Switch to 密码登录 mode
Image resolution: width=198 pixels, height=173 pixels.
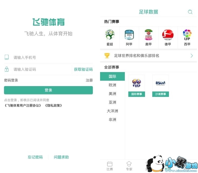11,80
